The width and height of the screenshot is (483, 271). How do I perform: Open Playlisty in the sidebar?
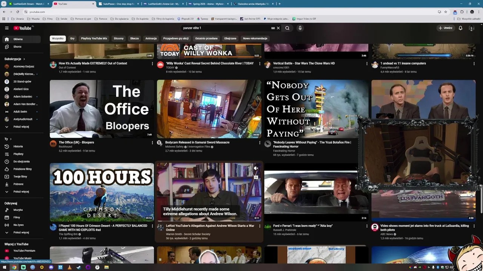pos(22,154)
